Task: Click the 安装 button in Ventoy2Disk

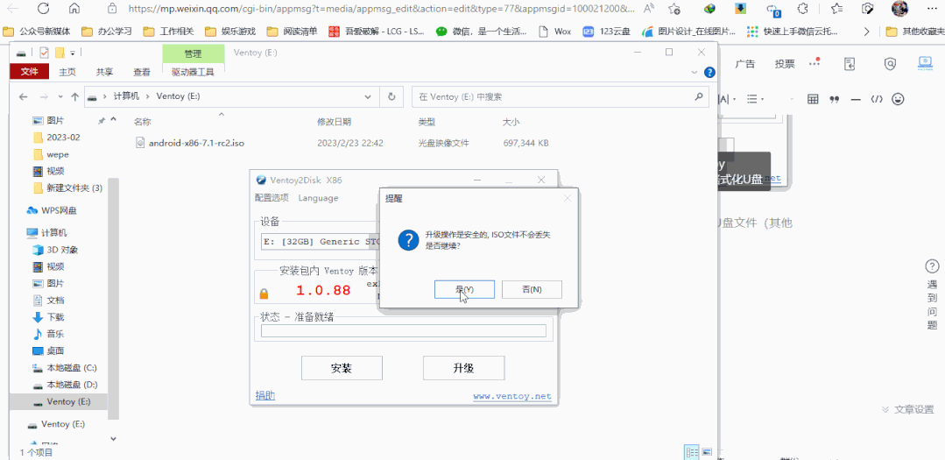Action: [x=342, y=368]
